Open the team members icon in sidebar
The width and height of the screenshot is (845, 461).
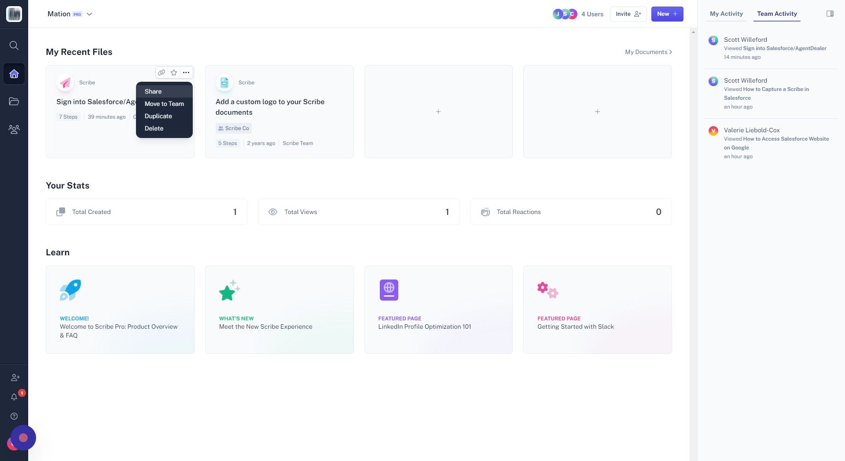click(14, 129)
